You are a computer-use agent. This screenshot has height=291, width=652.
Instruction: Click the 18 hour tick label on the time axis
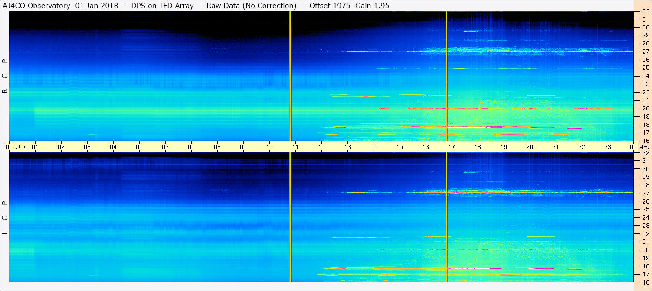478,147
